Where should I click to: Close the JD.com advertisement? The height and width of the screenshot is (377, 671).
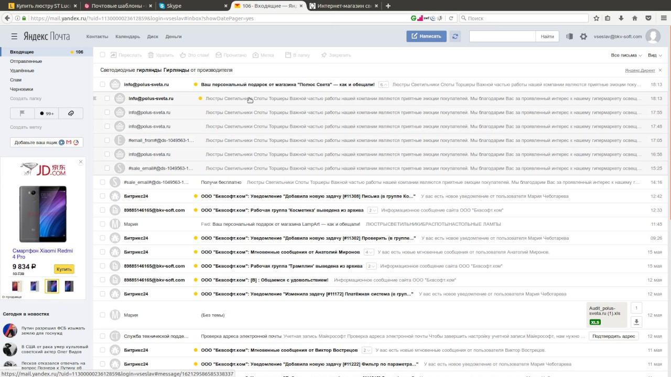tap(81, 162)
